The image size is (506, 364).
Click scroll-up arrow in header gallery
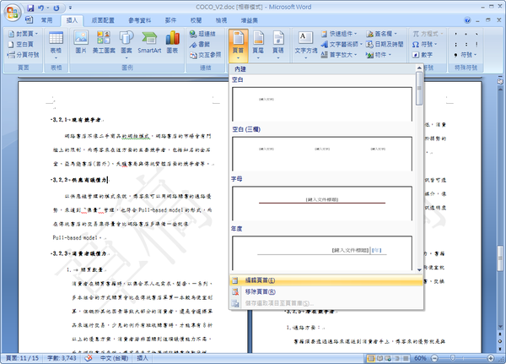[419, 68]
